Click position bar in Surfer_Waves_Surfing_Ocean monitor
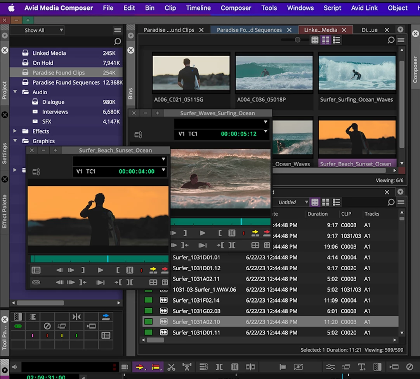 click(220, 221)
